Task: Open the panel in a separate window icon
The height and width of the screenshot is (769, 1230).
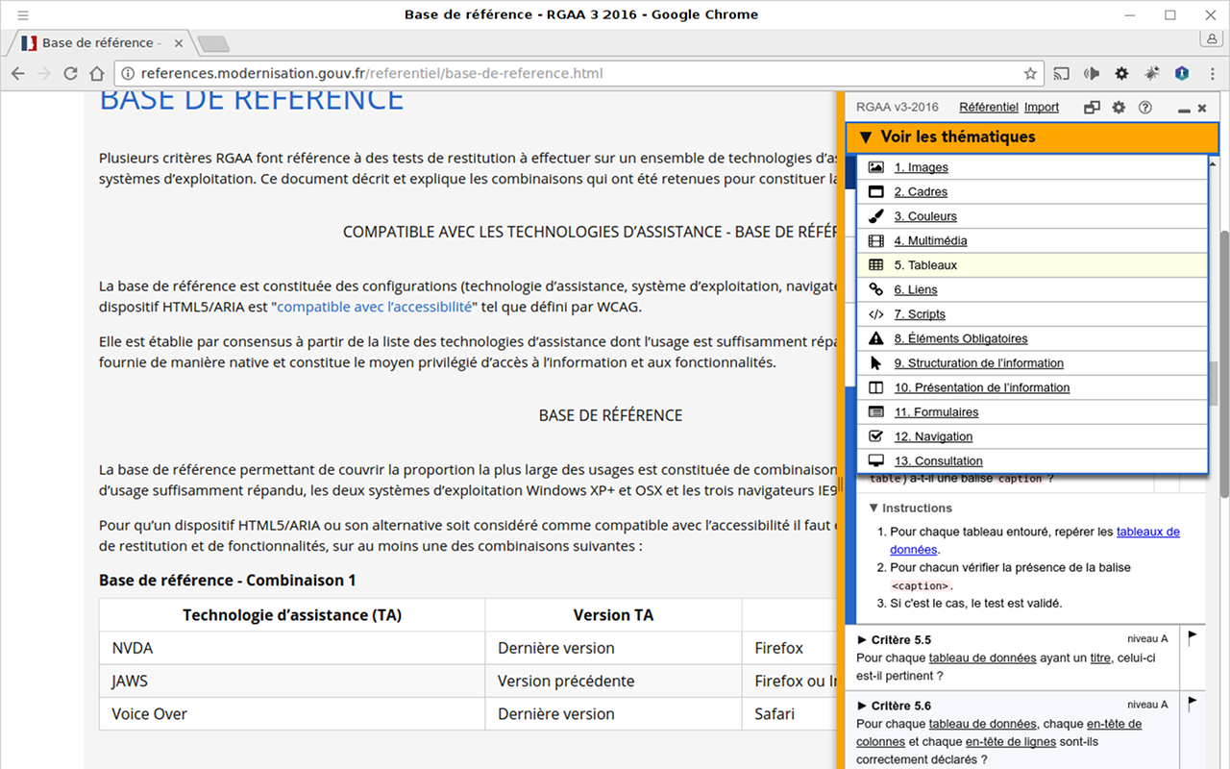Action: coord(1092,108)
